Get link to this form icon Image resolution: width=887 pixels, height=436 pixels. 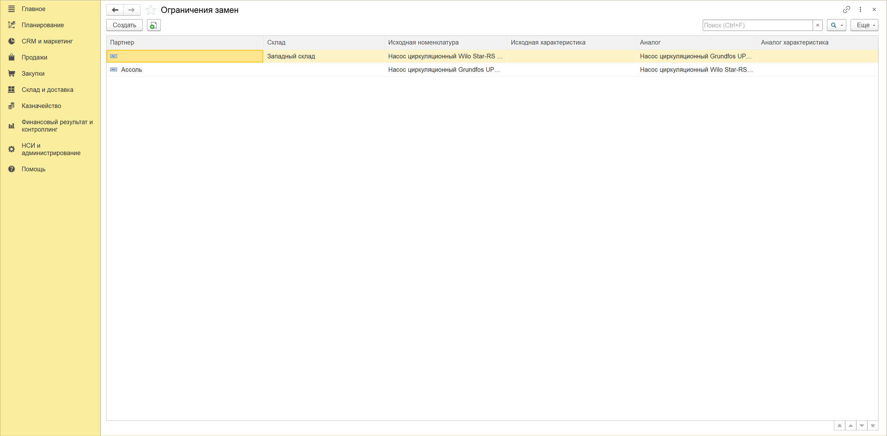846,9
